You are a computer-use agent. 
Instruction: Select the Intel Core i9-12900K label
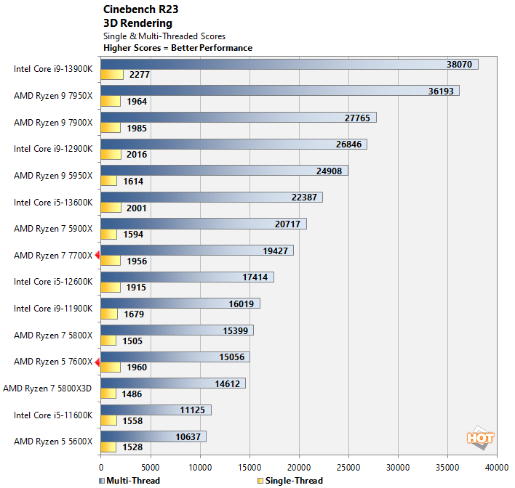click(x=53, y=149)
